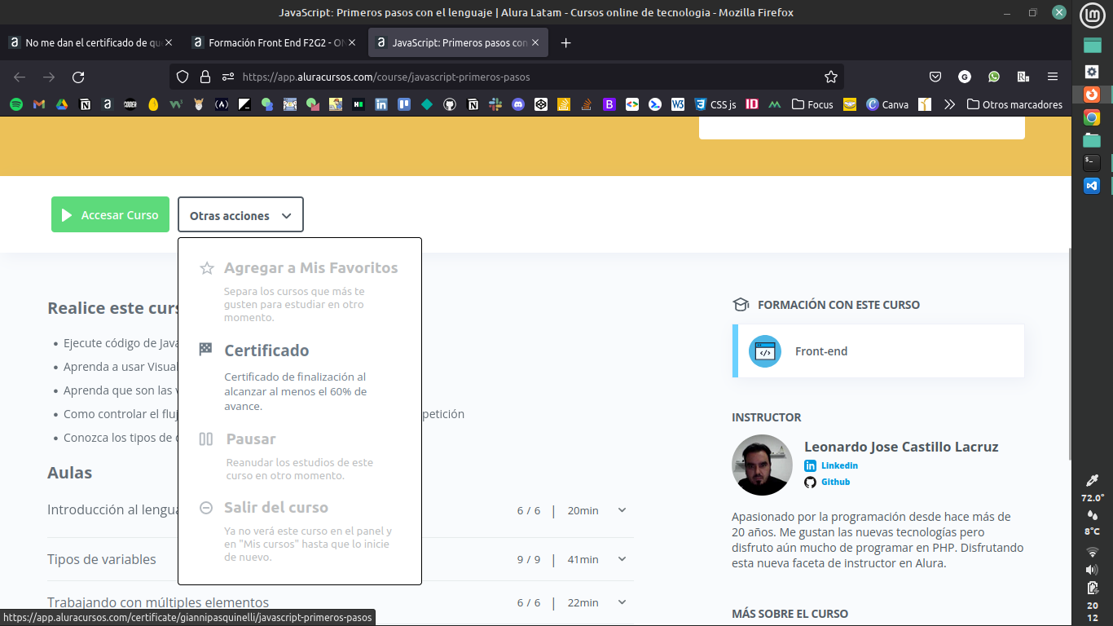Switch to Formación Front End F2G2 tab
Screen dimensions: 1113x626
point(275,42)
